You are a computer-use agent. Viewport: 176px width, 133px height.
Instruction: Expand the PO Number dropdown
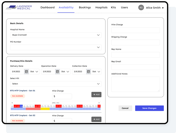click(56, 47)
